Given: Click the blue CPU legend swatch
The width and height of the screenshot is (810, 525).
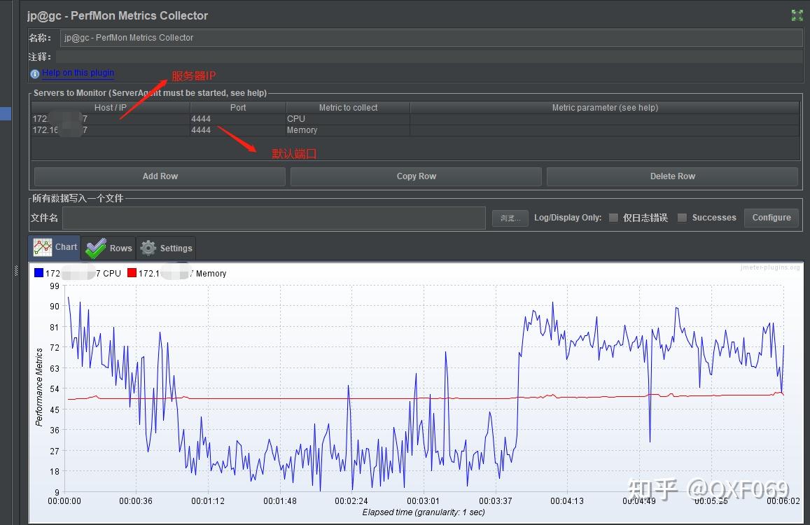Looking at the screenshot, I should point(39,272).
